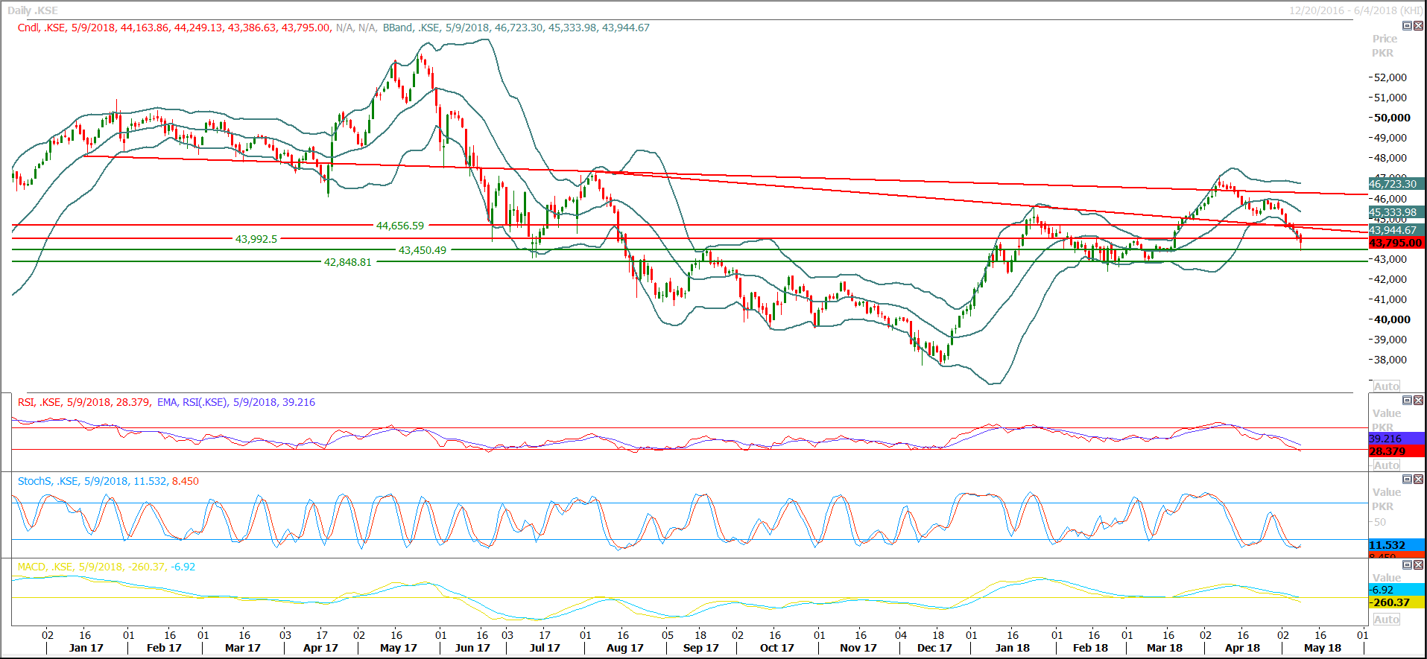The image size is (1427, 659).
Task: Close the price candlestick pane
Action: click(x=1418, y=26)
